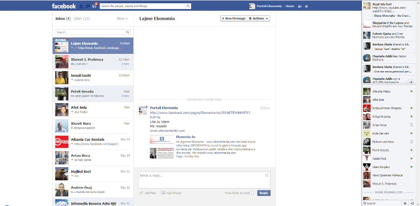Click Majlind Koci's eagle profile picture
Image resolution: width=420 pixels, height=206 pixels.
point(62,174)
